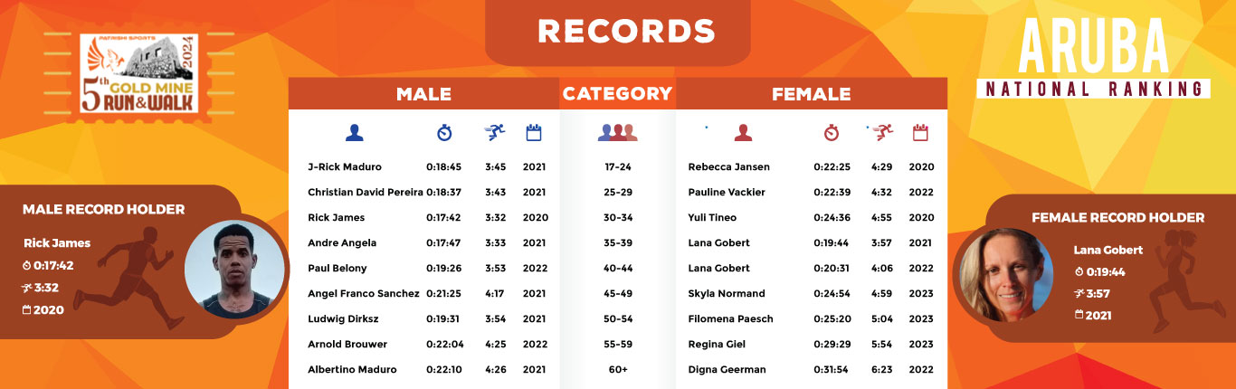Click Christian David Pereira's name
This screenshot has height=389, width=1236.
(365, 193)
